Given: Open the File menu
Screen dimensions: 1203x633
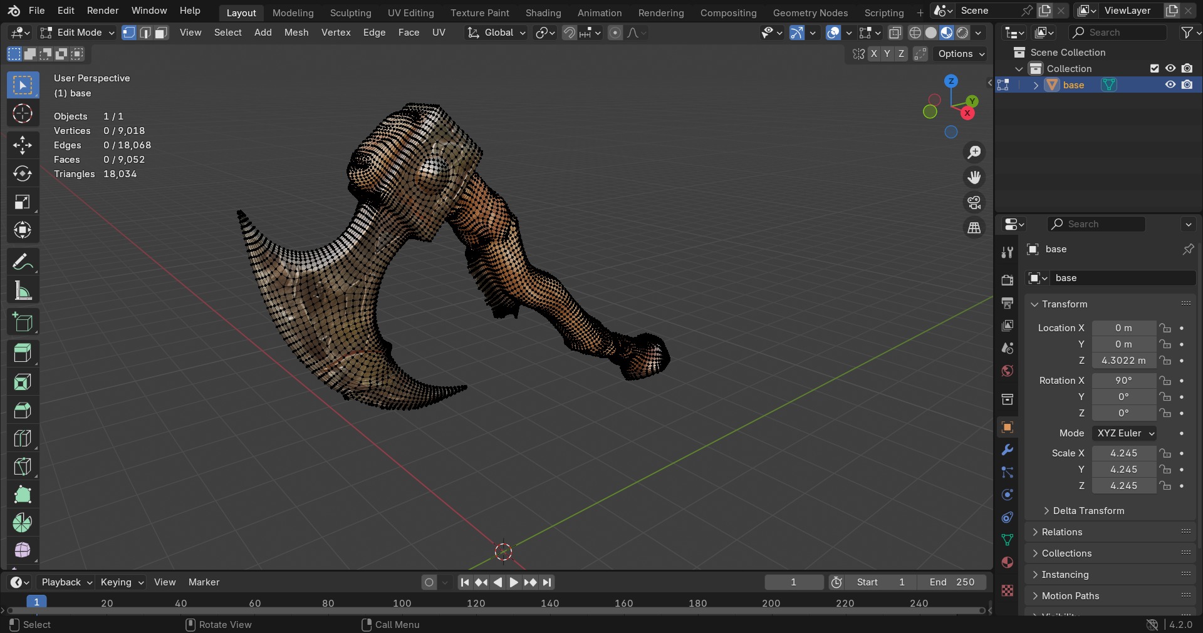Looking at the screenshot, I should tap(37, 11).
